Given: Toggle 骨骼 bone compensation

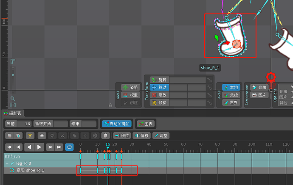Looking at the screenshot, I should pyautogui.click(x=259, y=87).
